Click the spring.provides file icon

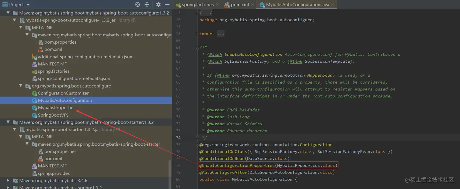(34, 173)
